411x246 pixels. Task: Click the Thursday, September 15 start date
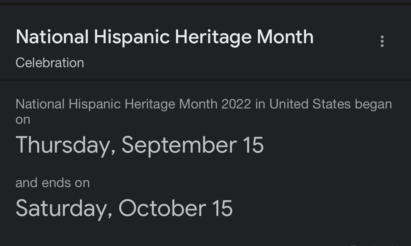141,145
